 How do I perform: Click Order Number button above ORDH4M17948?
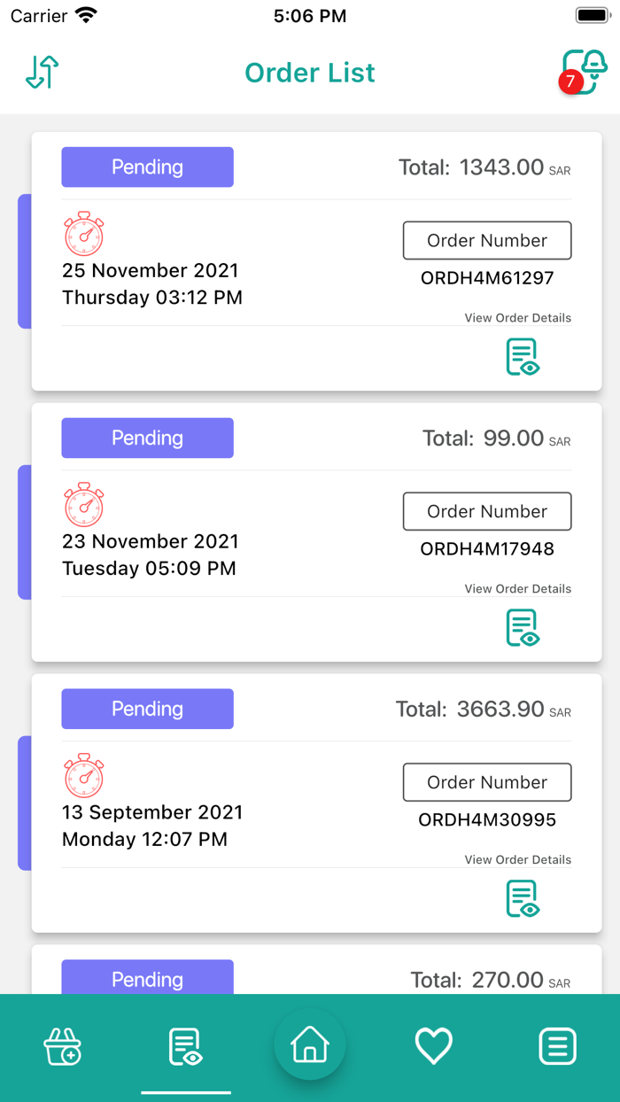pyautogui.click(x=487, y=511)
